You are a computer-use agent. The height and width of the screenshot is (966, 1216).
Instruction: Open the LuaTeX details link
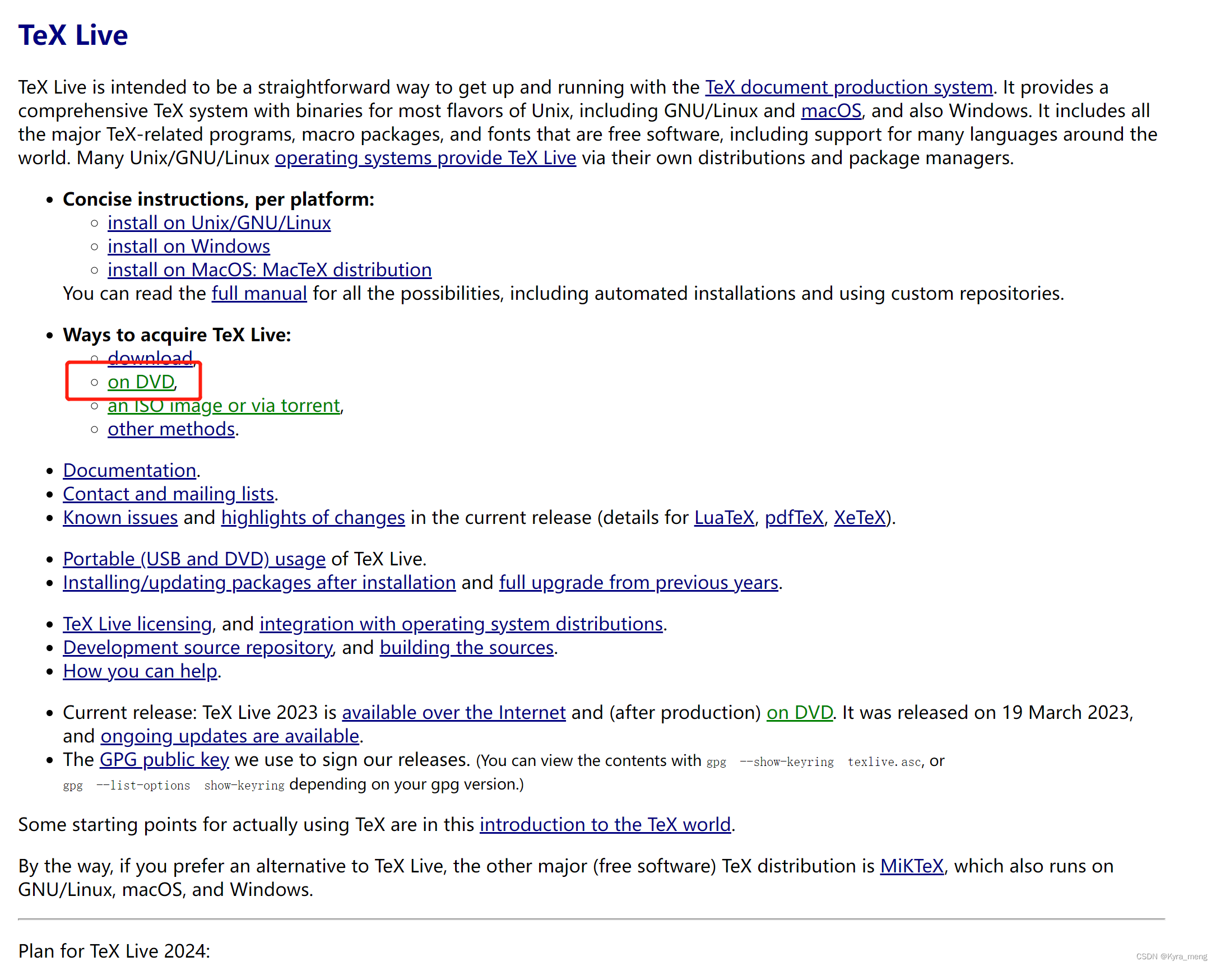point(723,518)
